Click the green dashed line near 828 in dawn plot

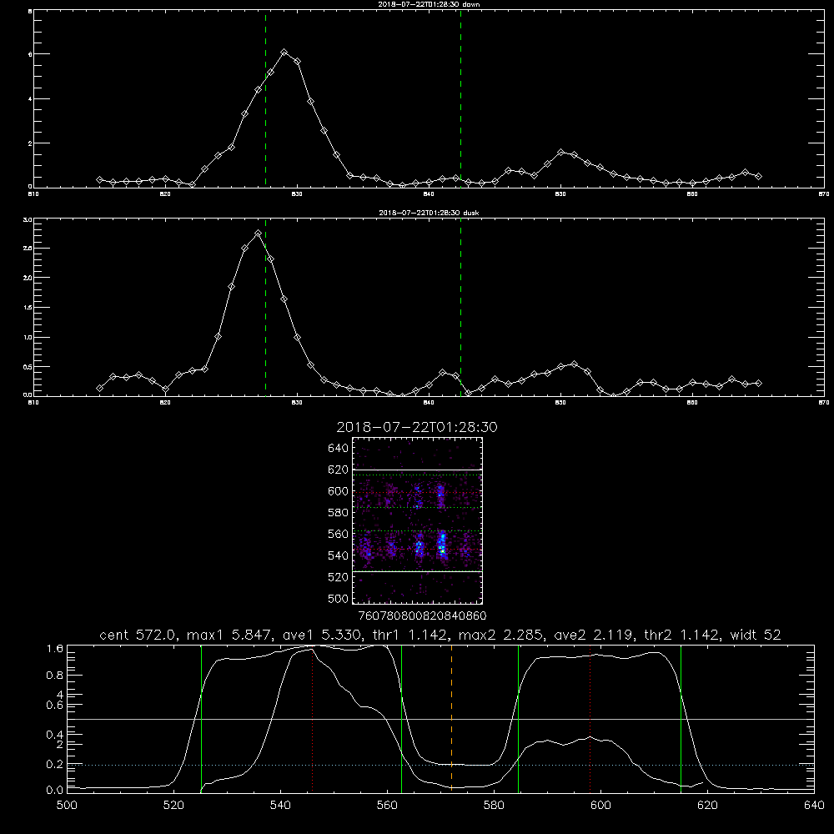265,101
